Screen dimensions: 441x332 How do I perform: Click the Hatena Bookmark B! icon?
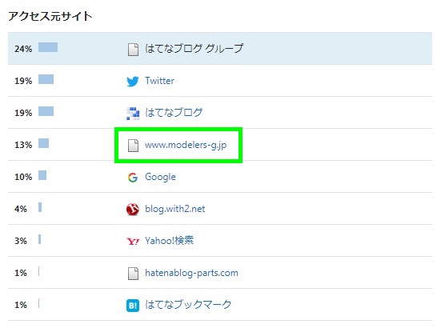[x=133, y=306]
